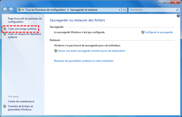Click the Control Panel icon in address bar
Image resolution: width=182 pixels, height=117 pixels.
click(x=19, y=10)
